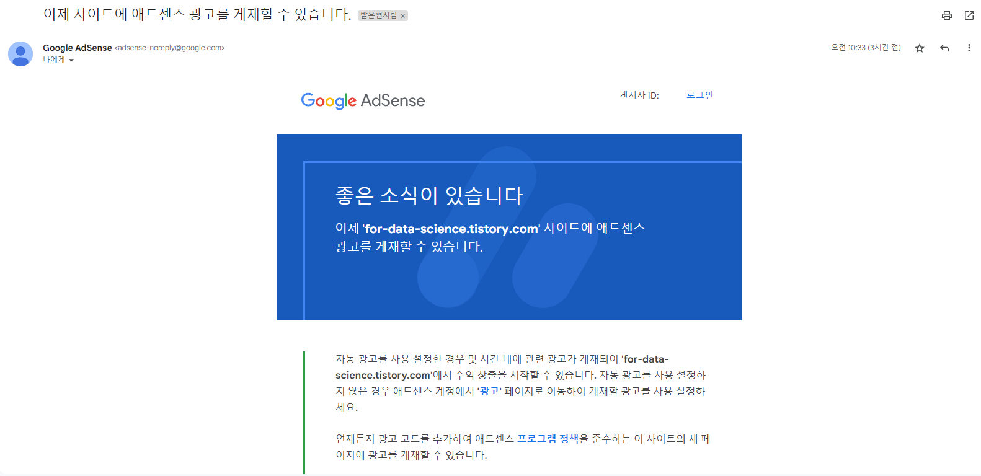Viewport: 981px width, 476px height.
Task: Star this AdSense email
Action: tap(920, 48)
